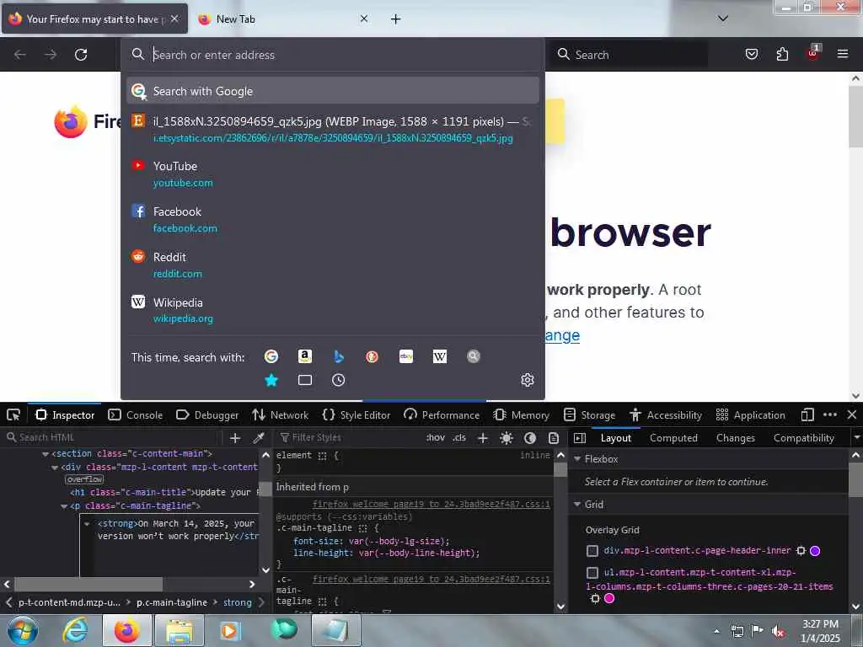Viewport: 863px width, 647px height.
Task: Open the Style Editor tab
Action: click(356, 414)
